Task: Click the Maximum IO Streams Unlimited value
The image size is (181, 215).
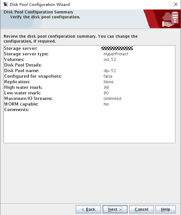Action: 112,98
